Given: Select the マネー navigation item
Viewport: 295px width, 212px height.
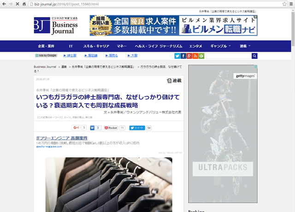Looking at the screenshot, I should point(122,46).
